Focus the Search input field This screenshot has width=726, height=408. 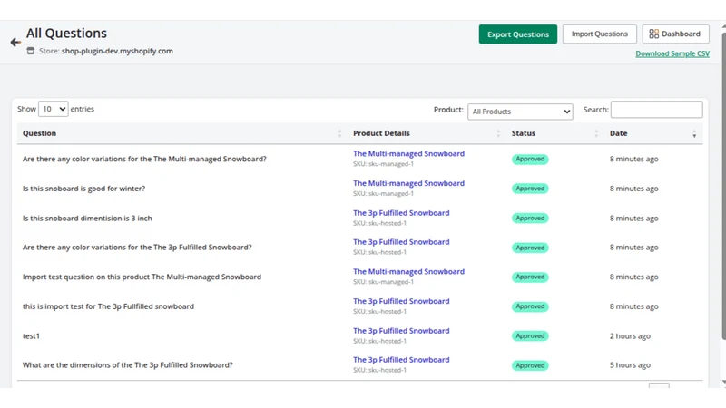(x=656, y=110)
